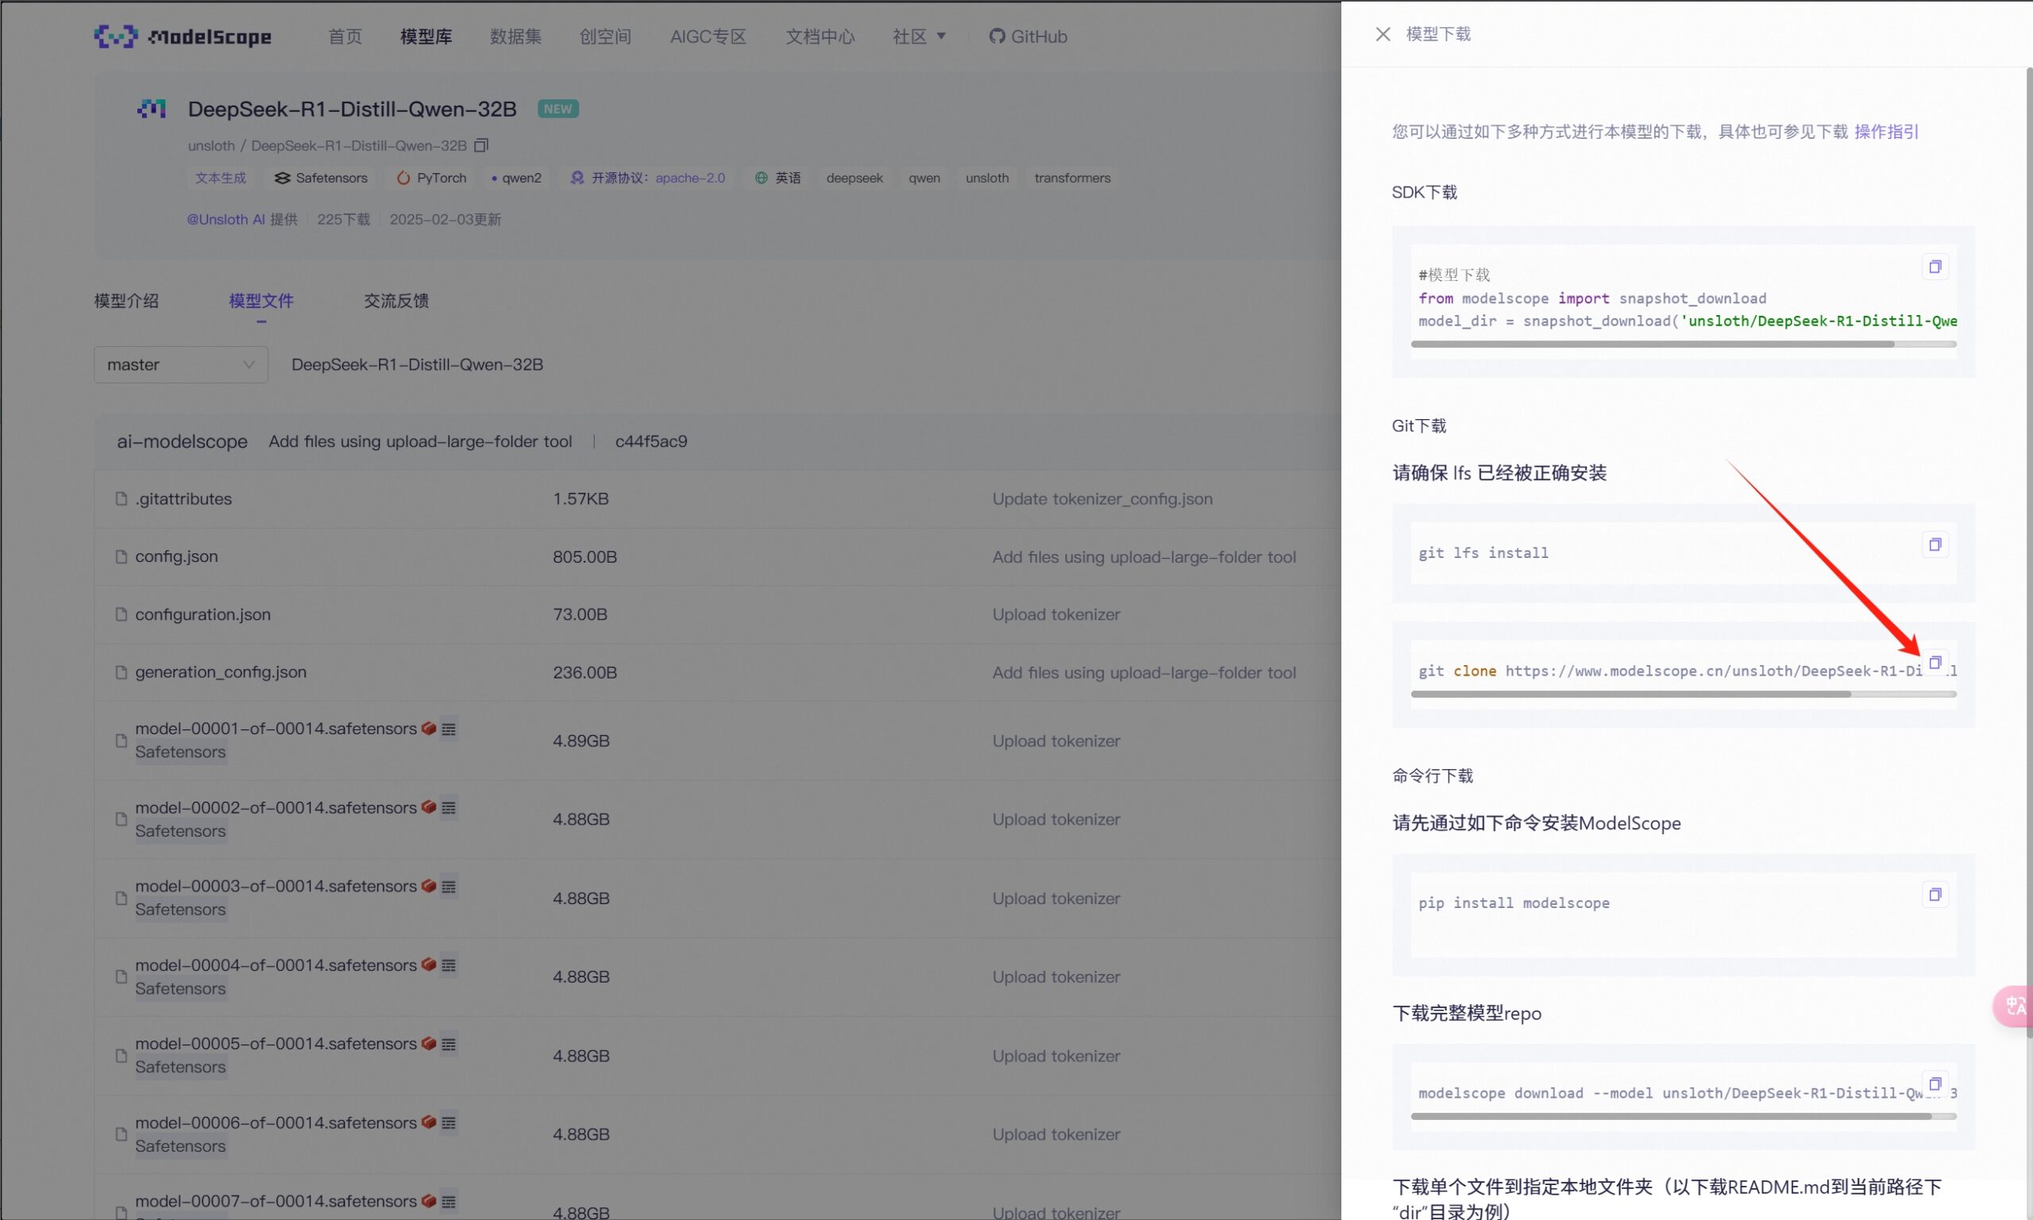
Task: Click the Safetensors tag
Action: pyautogui.click(x=321, y=178)
